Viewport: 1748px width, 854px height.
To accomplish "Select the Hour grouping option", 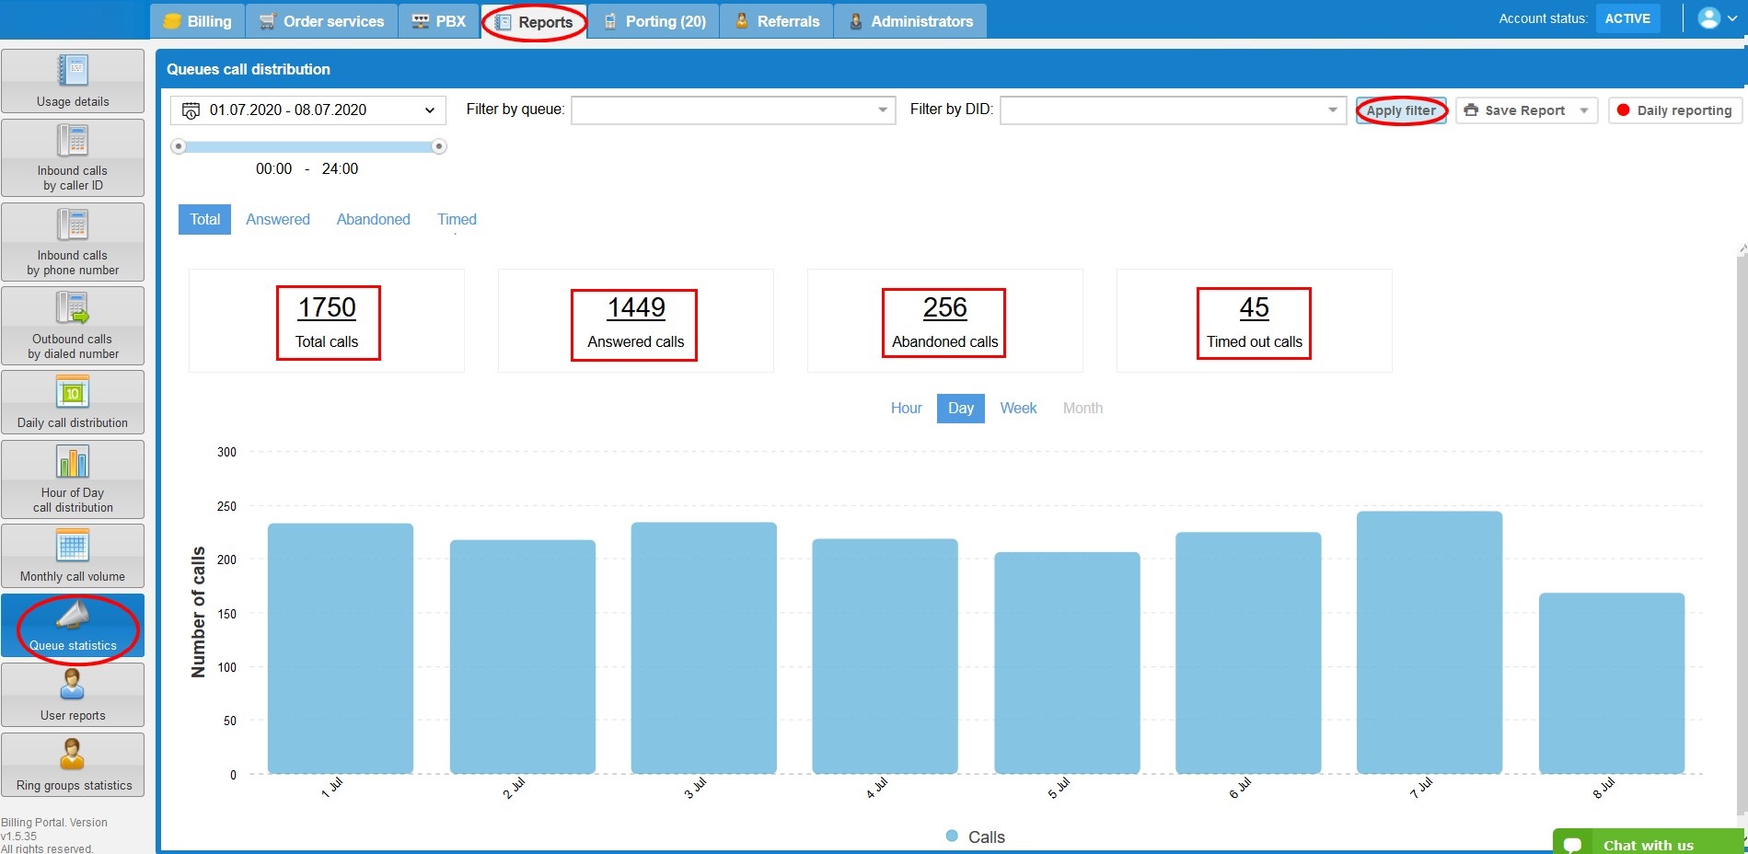I will 906,408.
